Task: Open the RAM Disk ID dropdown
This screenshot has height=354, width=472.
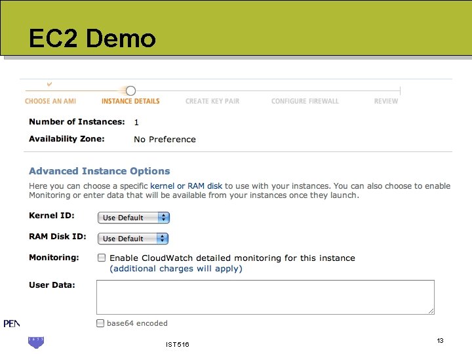Action: tap(133, 239)
